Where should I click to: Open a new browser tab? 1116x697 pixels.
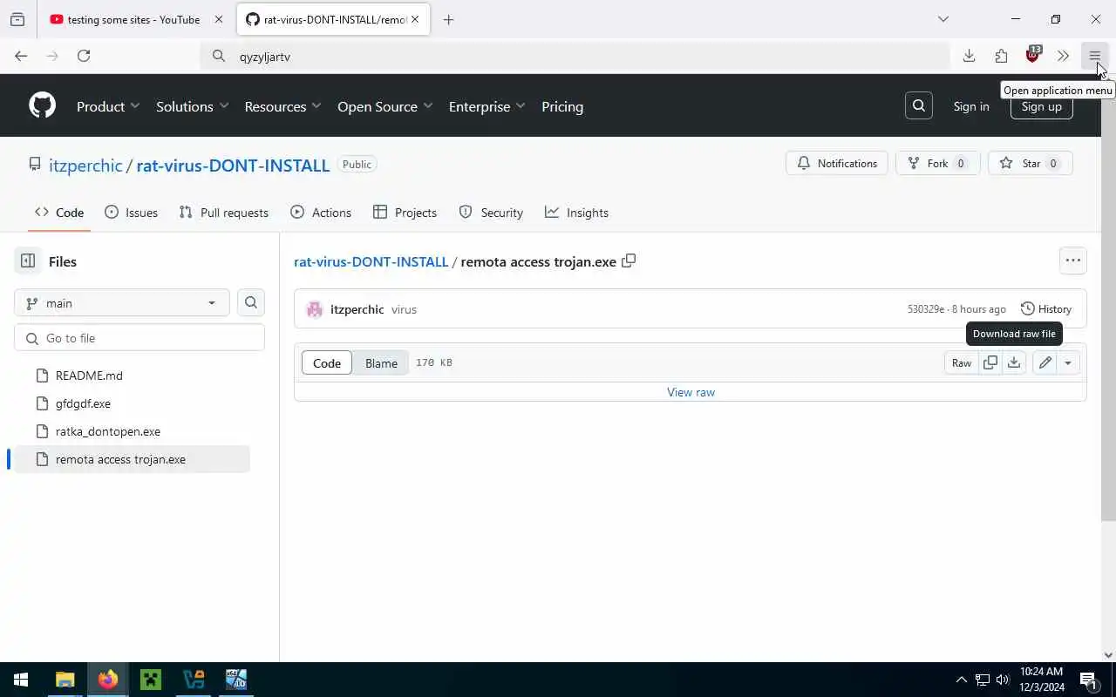click(448, 19)
